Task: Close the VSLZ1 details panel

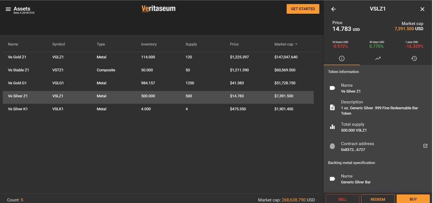Action: click(x=423, y=9)
